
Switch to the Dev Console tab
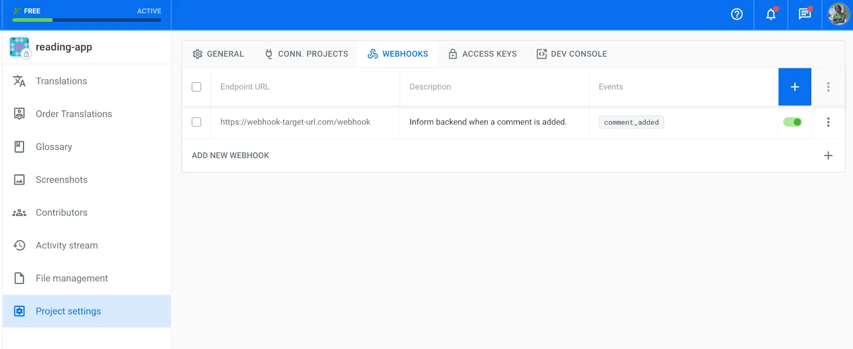click(x=572, y=54)
